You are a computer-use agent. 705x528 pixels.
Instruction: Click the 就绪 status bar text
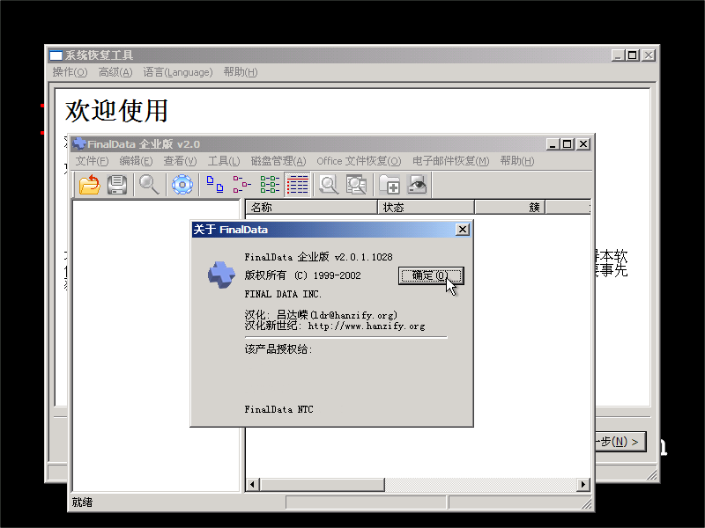[x=82, y=502]
